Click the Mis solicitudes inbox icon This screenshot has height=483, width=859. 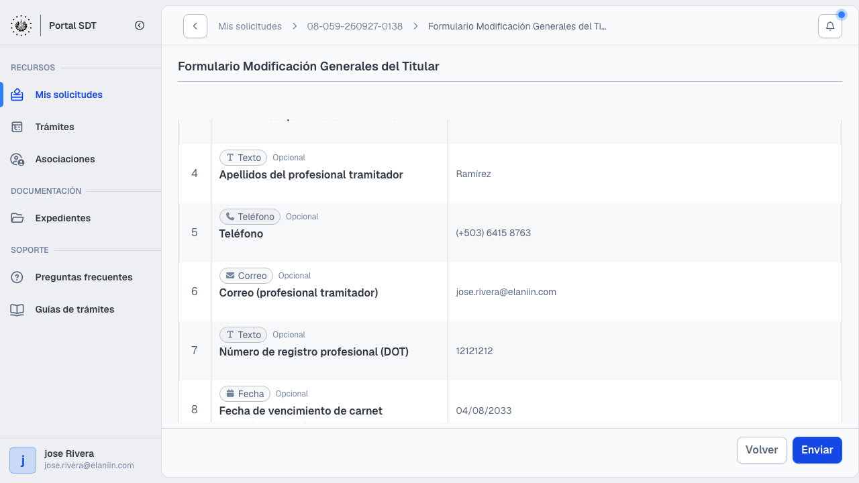(17, 95)
